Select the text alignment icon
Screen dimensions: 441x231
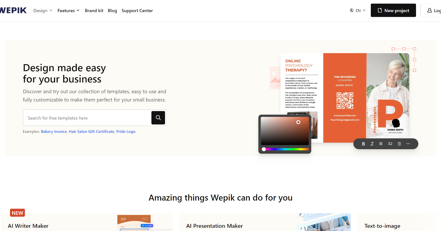coord(381,144)
